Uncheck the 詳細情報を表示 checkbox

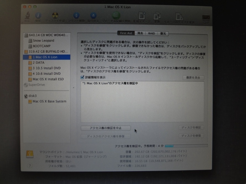point(82,78)
